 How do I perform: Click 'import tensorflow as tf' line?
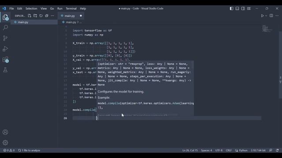pyautogui.click(x=92, y=31)
